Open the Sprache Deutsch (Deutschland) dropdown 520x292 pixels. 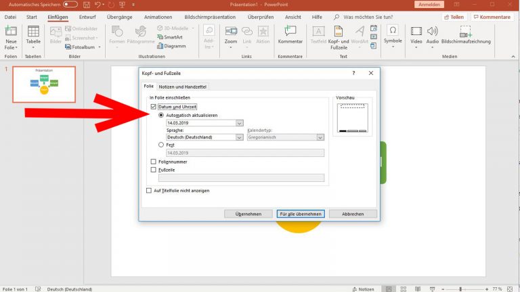click(240, 137)
